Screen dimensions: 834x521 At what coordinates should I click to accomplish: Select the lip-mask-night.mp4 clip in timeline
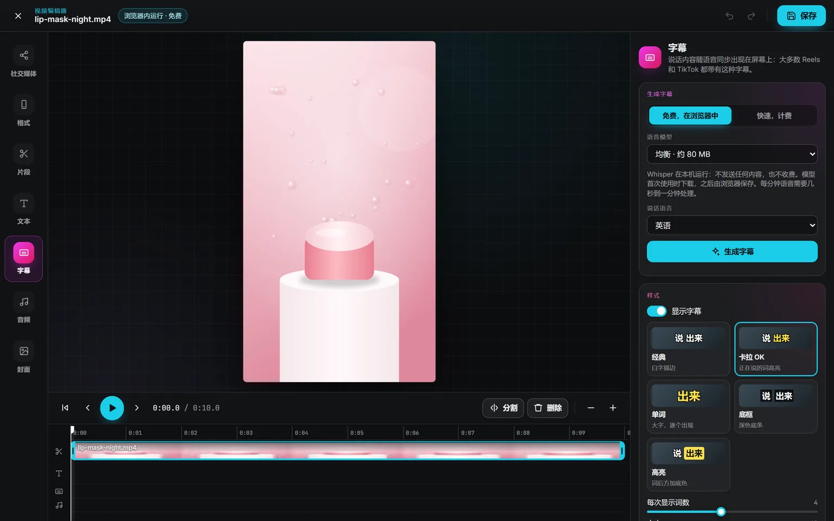coord(347,451)
